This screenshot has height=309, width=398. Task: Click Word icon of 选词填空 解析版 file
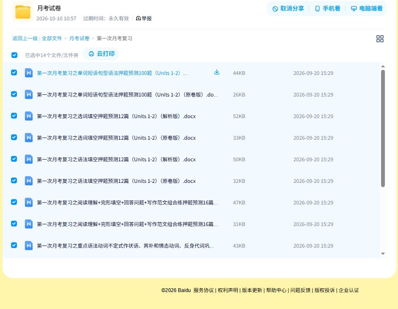pos(29,116)
